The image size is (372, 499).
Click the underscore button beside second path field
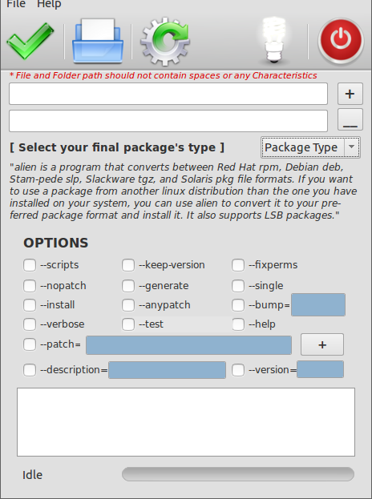(350, 119)
